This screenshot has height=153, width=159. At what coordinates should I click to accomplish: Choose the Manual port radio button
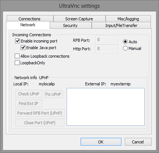click(x=125, y=48)
